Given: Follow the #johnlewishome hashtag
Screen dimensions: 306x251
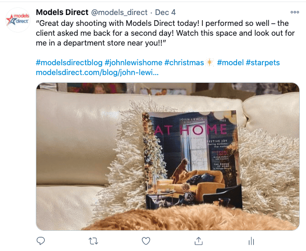Looking at the screenshot, I should 133,63.
